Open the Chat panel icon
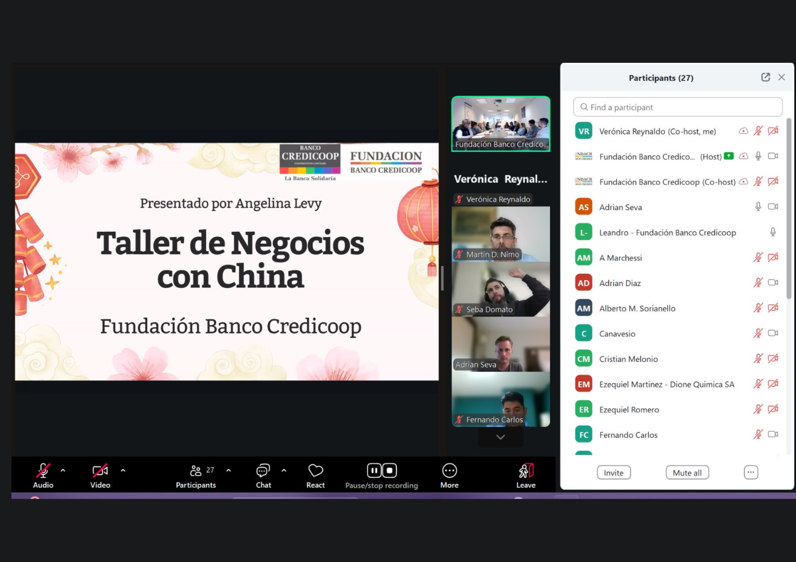The image size is (796, 562). tap(263, 471)
